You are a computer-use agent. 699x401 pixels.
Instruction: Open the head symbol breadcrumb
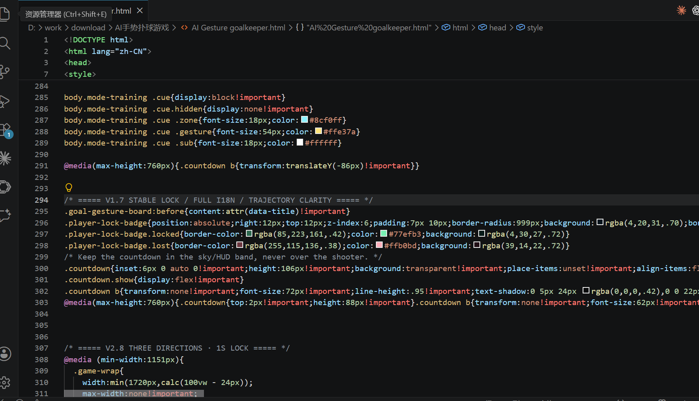point(497,28)
